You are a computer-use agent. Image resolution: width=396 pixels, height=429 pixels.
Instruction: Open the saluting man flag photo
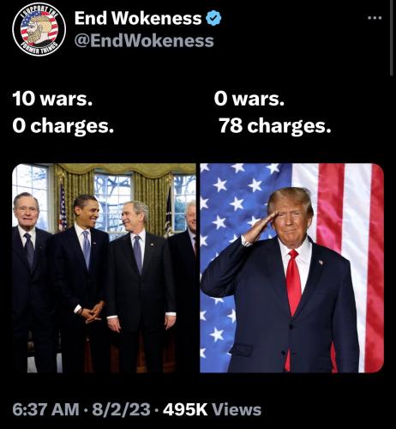pos(291,268)
